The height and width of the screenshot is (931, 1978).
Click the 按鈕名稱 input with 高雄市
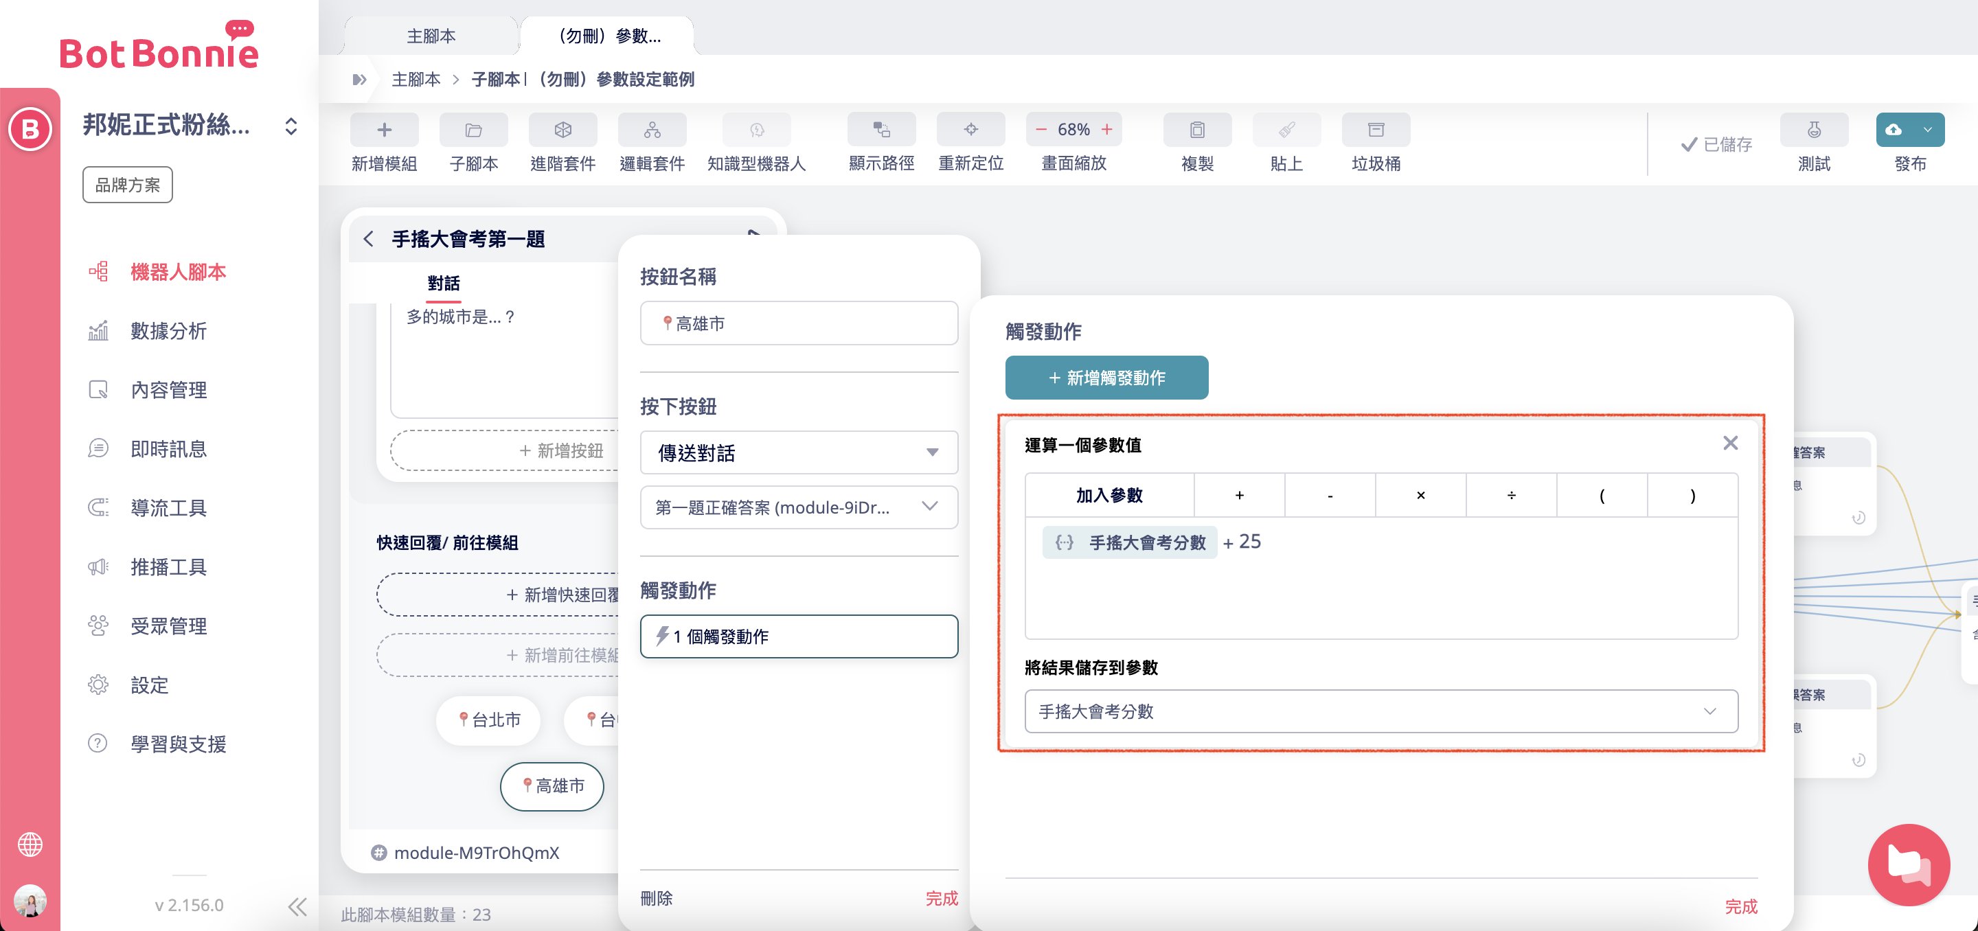point(799,324)
